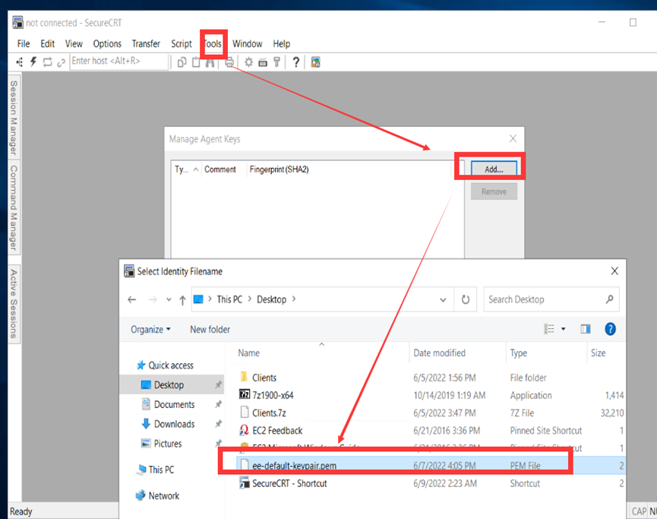The image size is (657, 519).
Task: Click the Add... button
Action: [494, 169]
